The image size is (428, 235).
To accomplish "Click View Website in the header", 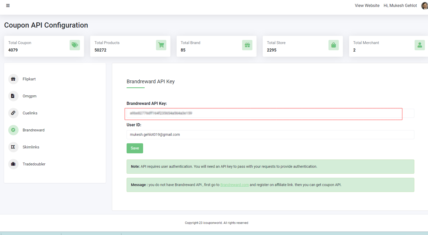I will coord(367,6).
